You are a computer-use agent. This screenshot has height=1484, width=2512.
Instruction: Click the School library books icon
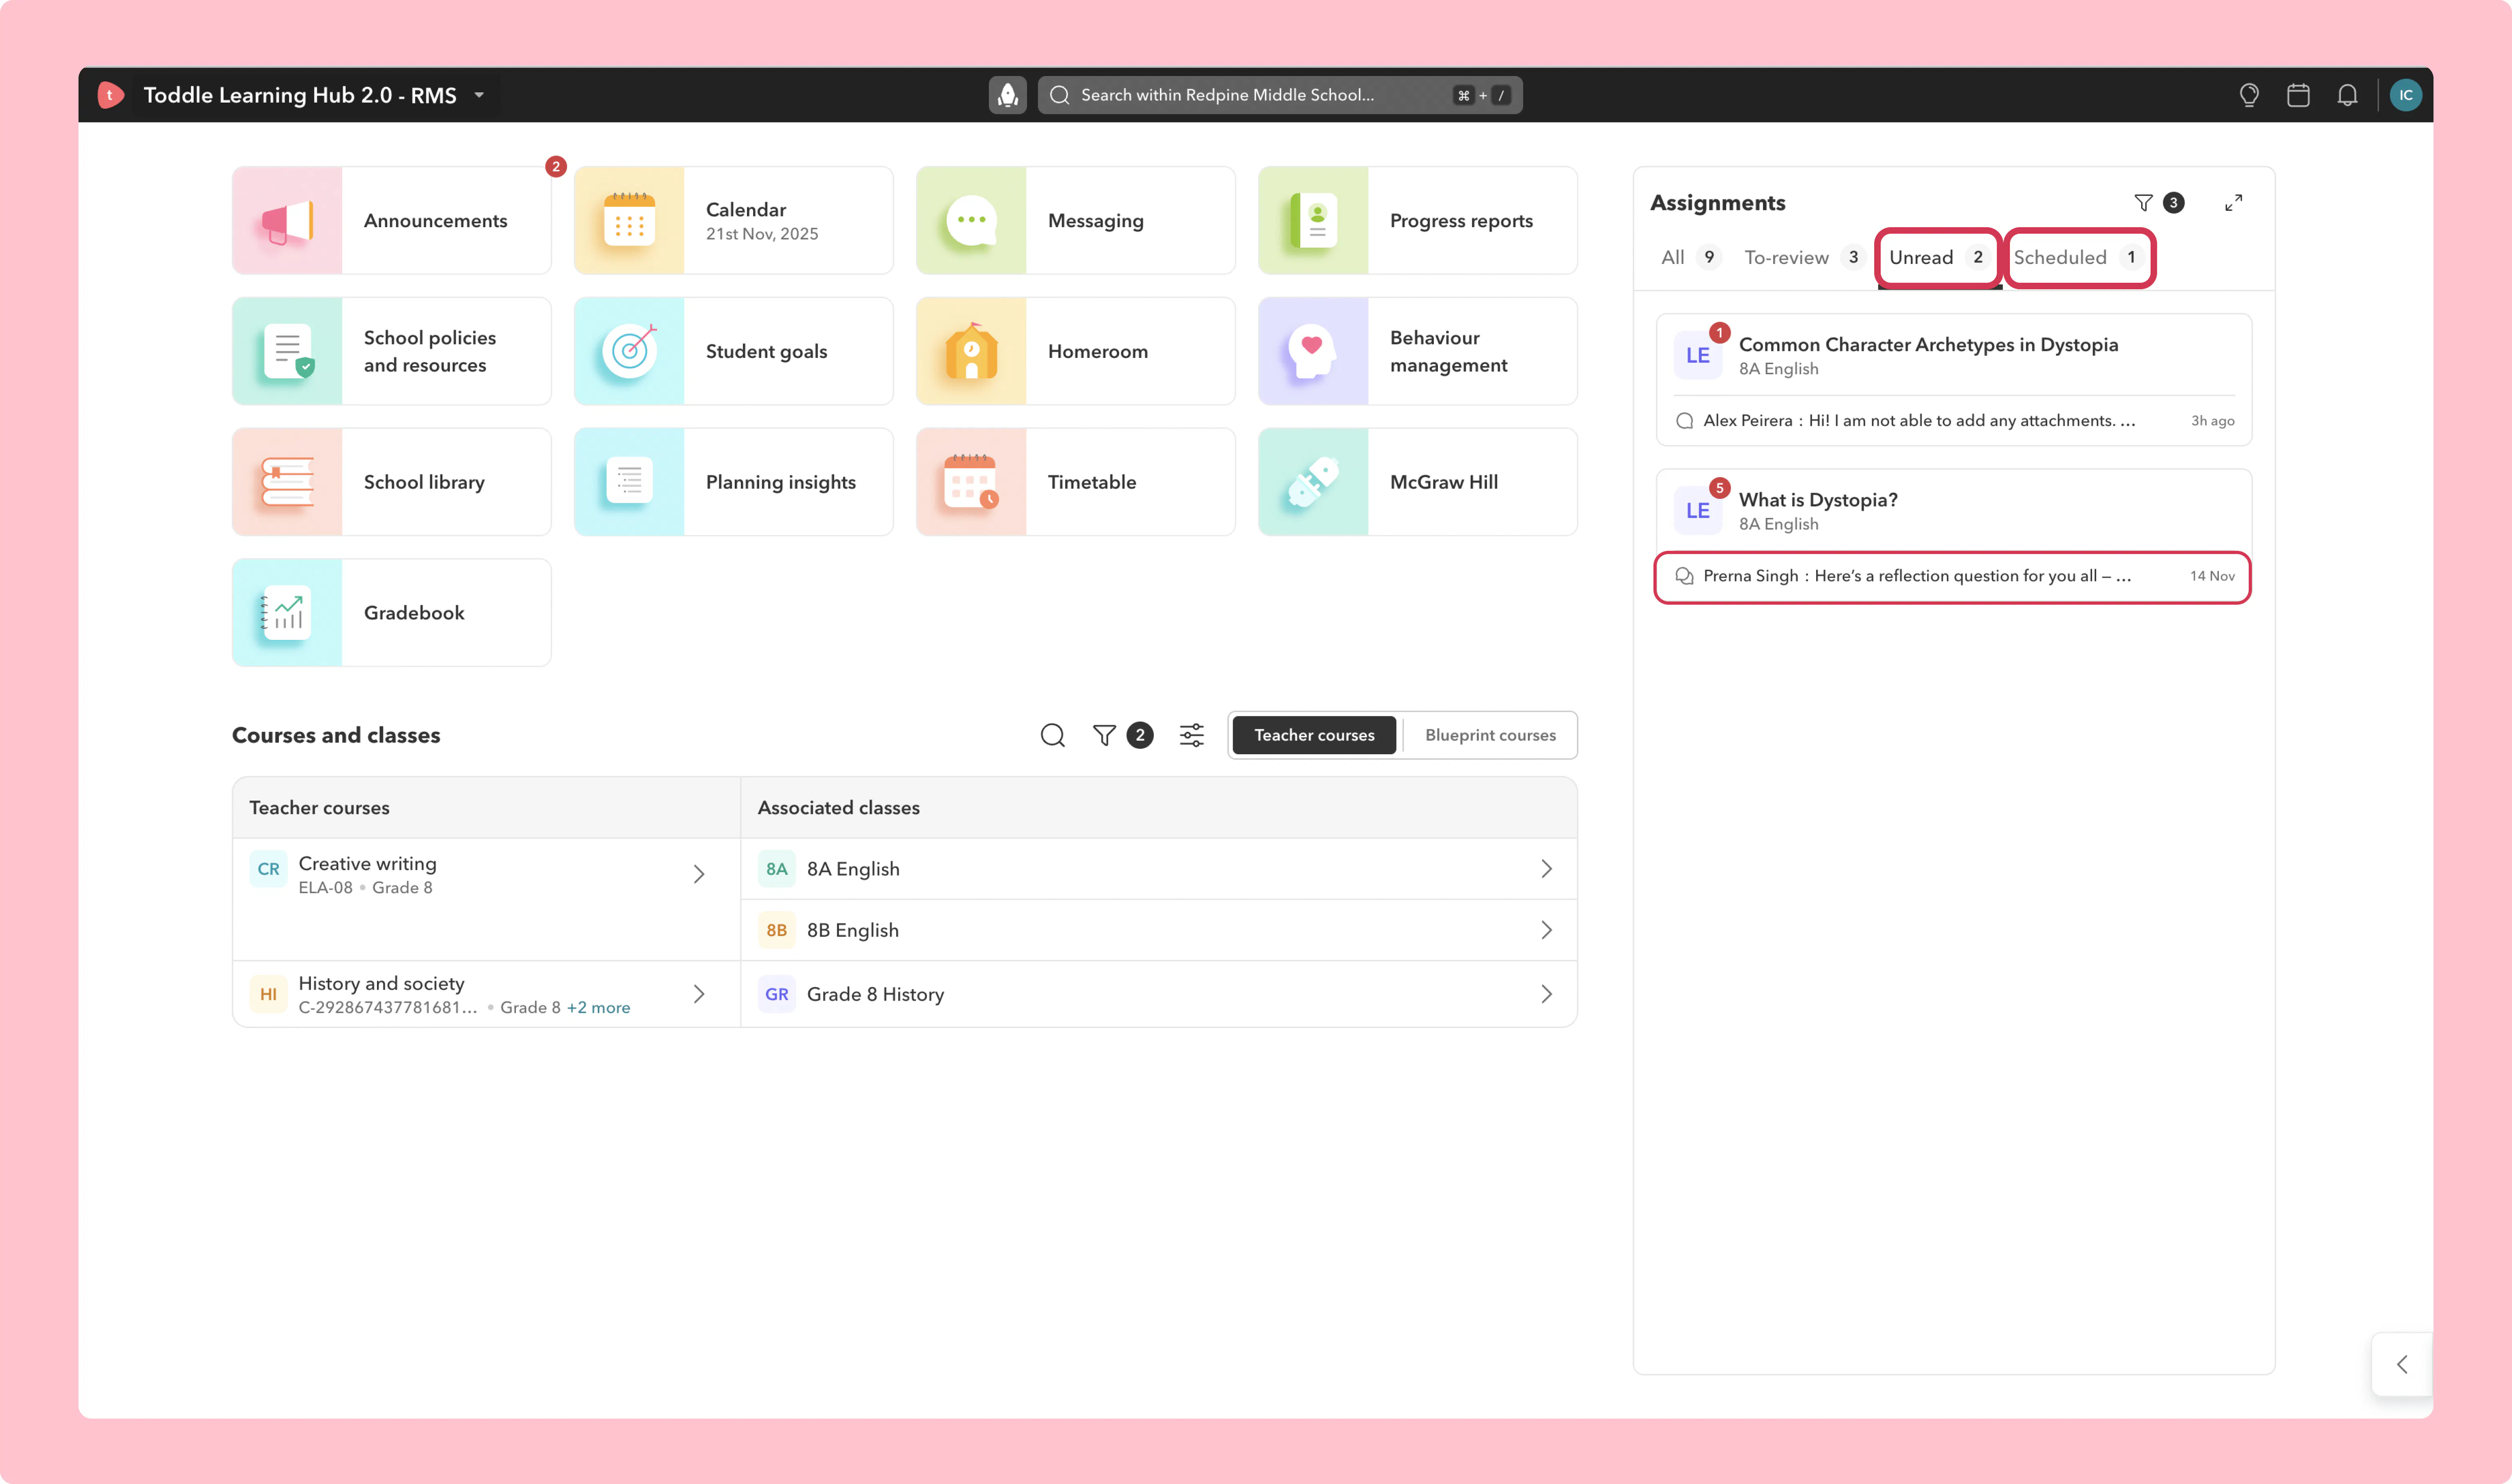click(x=287, y=482)
